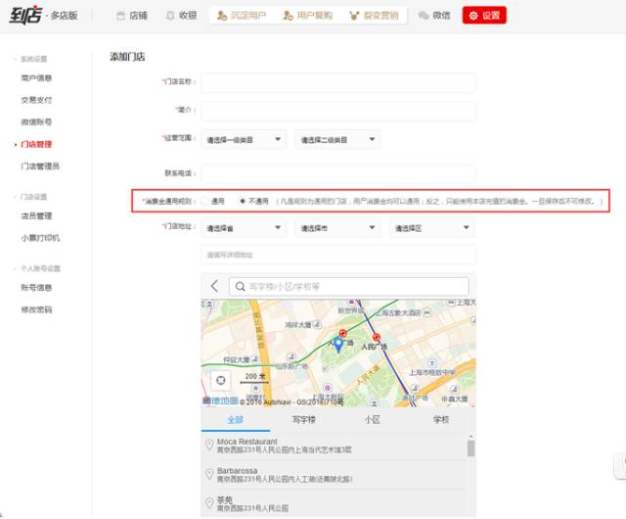Expand the 请选择省 dropdown
This screenshot has height=519, width=626.
[244, 228]
